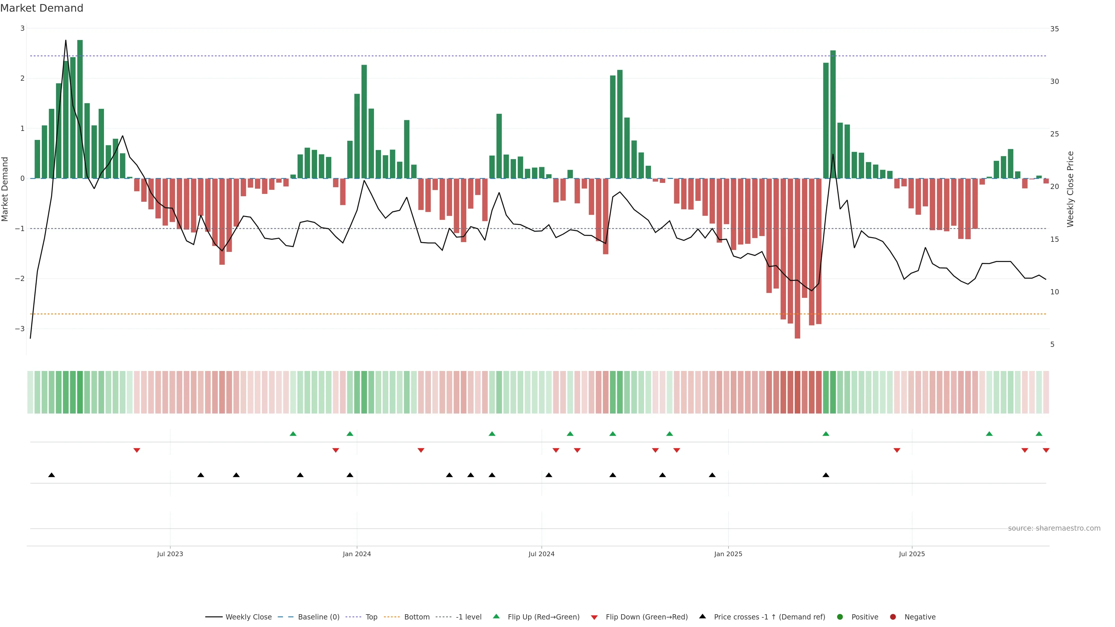This screenshot has width=1115, height=627.
Task: Click the -1 level legend entry
Action: [x=468, y=617]
